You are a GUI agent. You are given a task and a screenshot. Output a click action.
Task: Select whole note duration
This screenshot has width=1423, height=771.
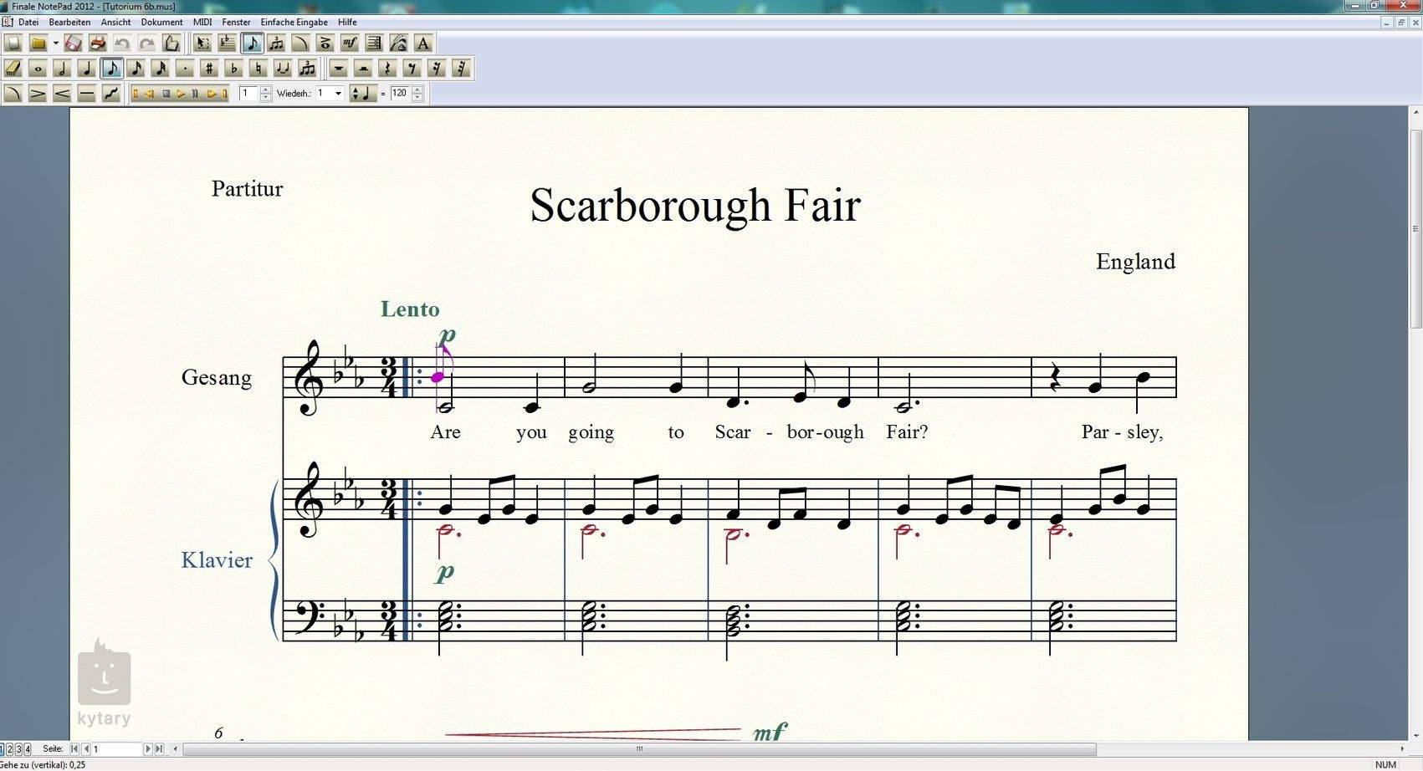click(38, 69)
